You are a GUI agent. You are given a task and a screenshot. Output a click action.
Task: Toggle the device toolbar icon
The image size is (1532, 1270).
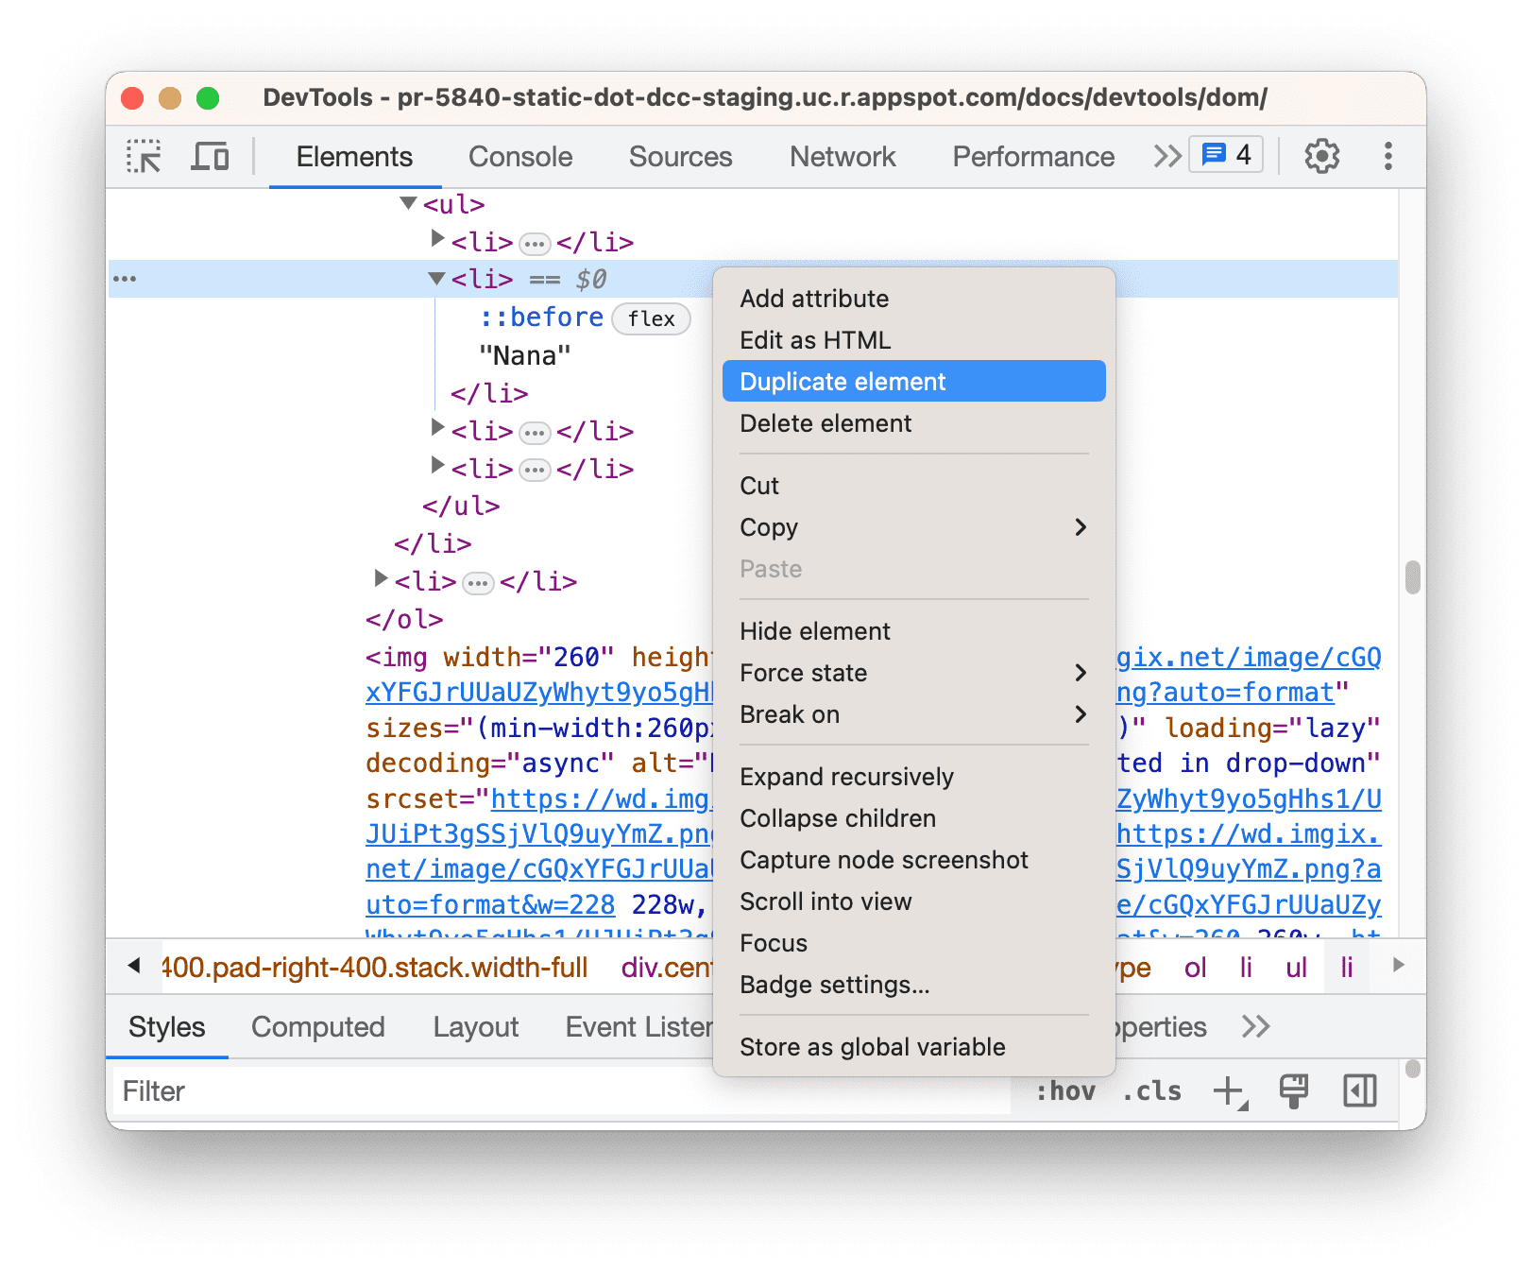tap(210, 156)
